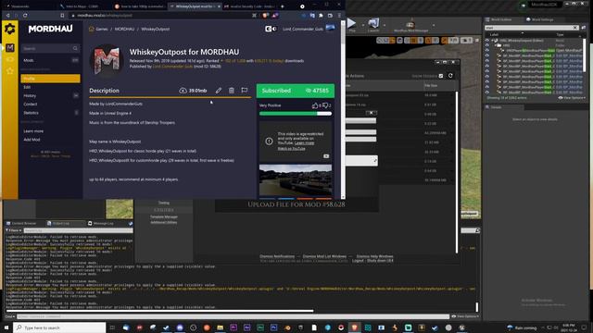Viewport: 593px width, 333px height.
Task: Click Watch on YouTube link
Action: point(291,149)
